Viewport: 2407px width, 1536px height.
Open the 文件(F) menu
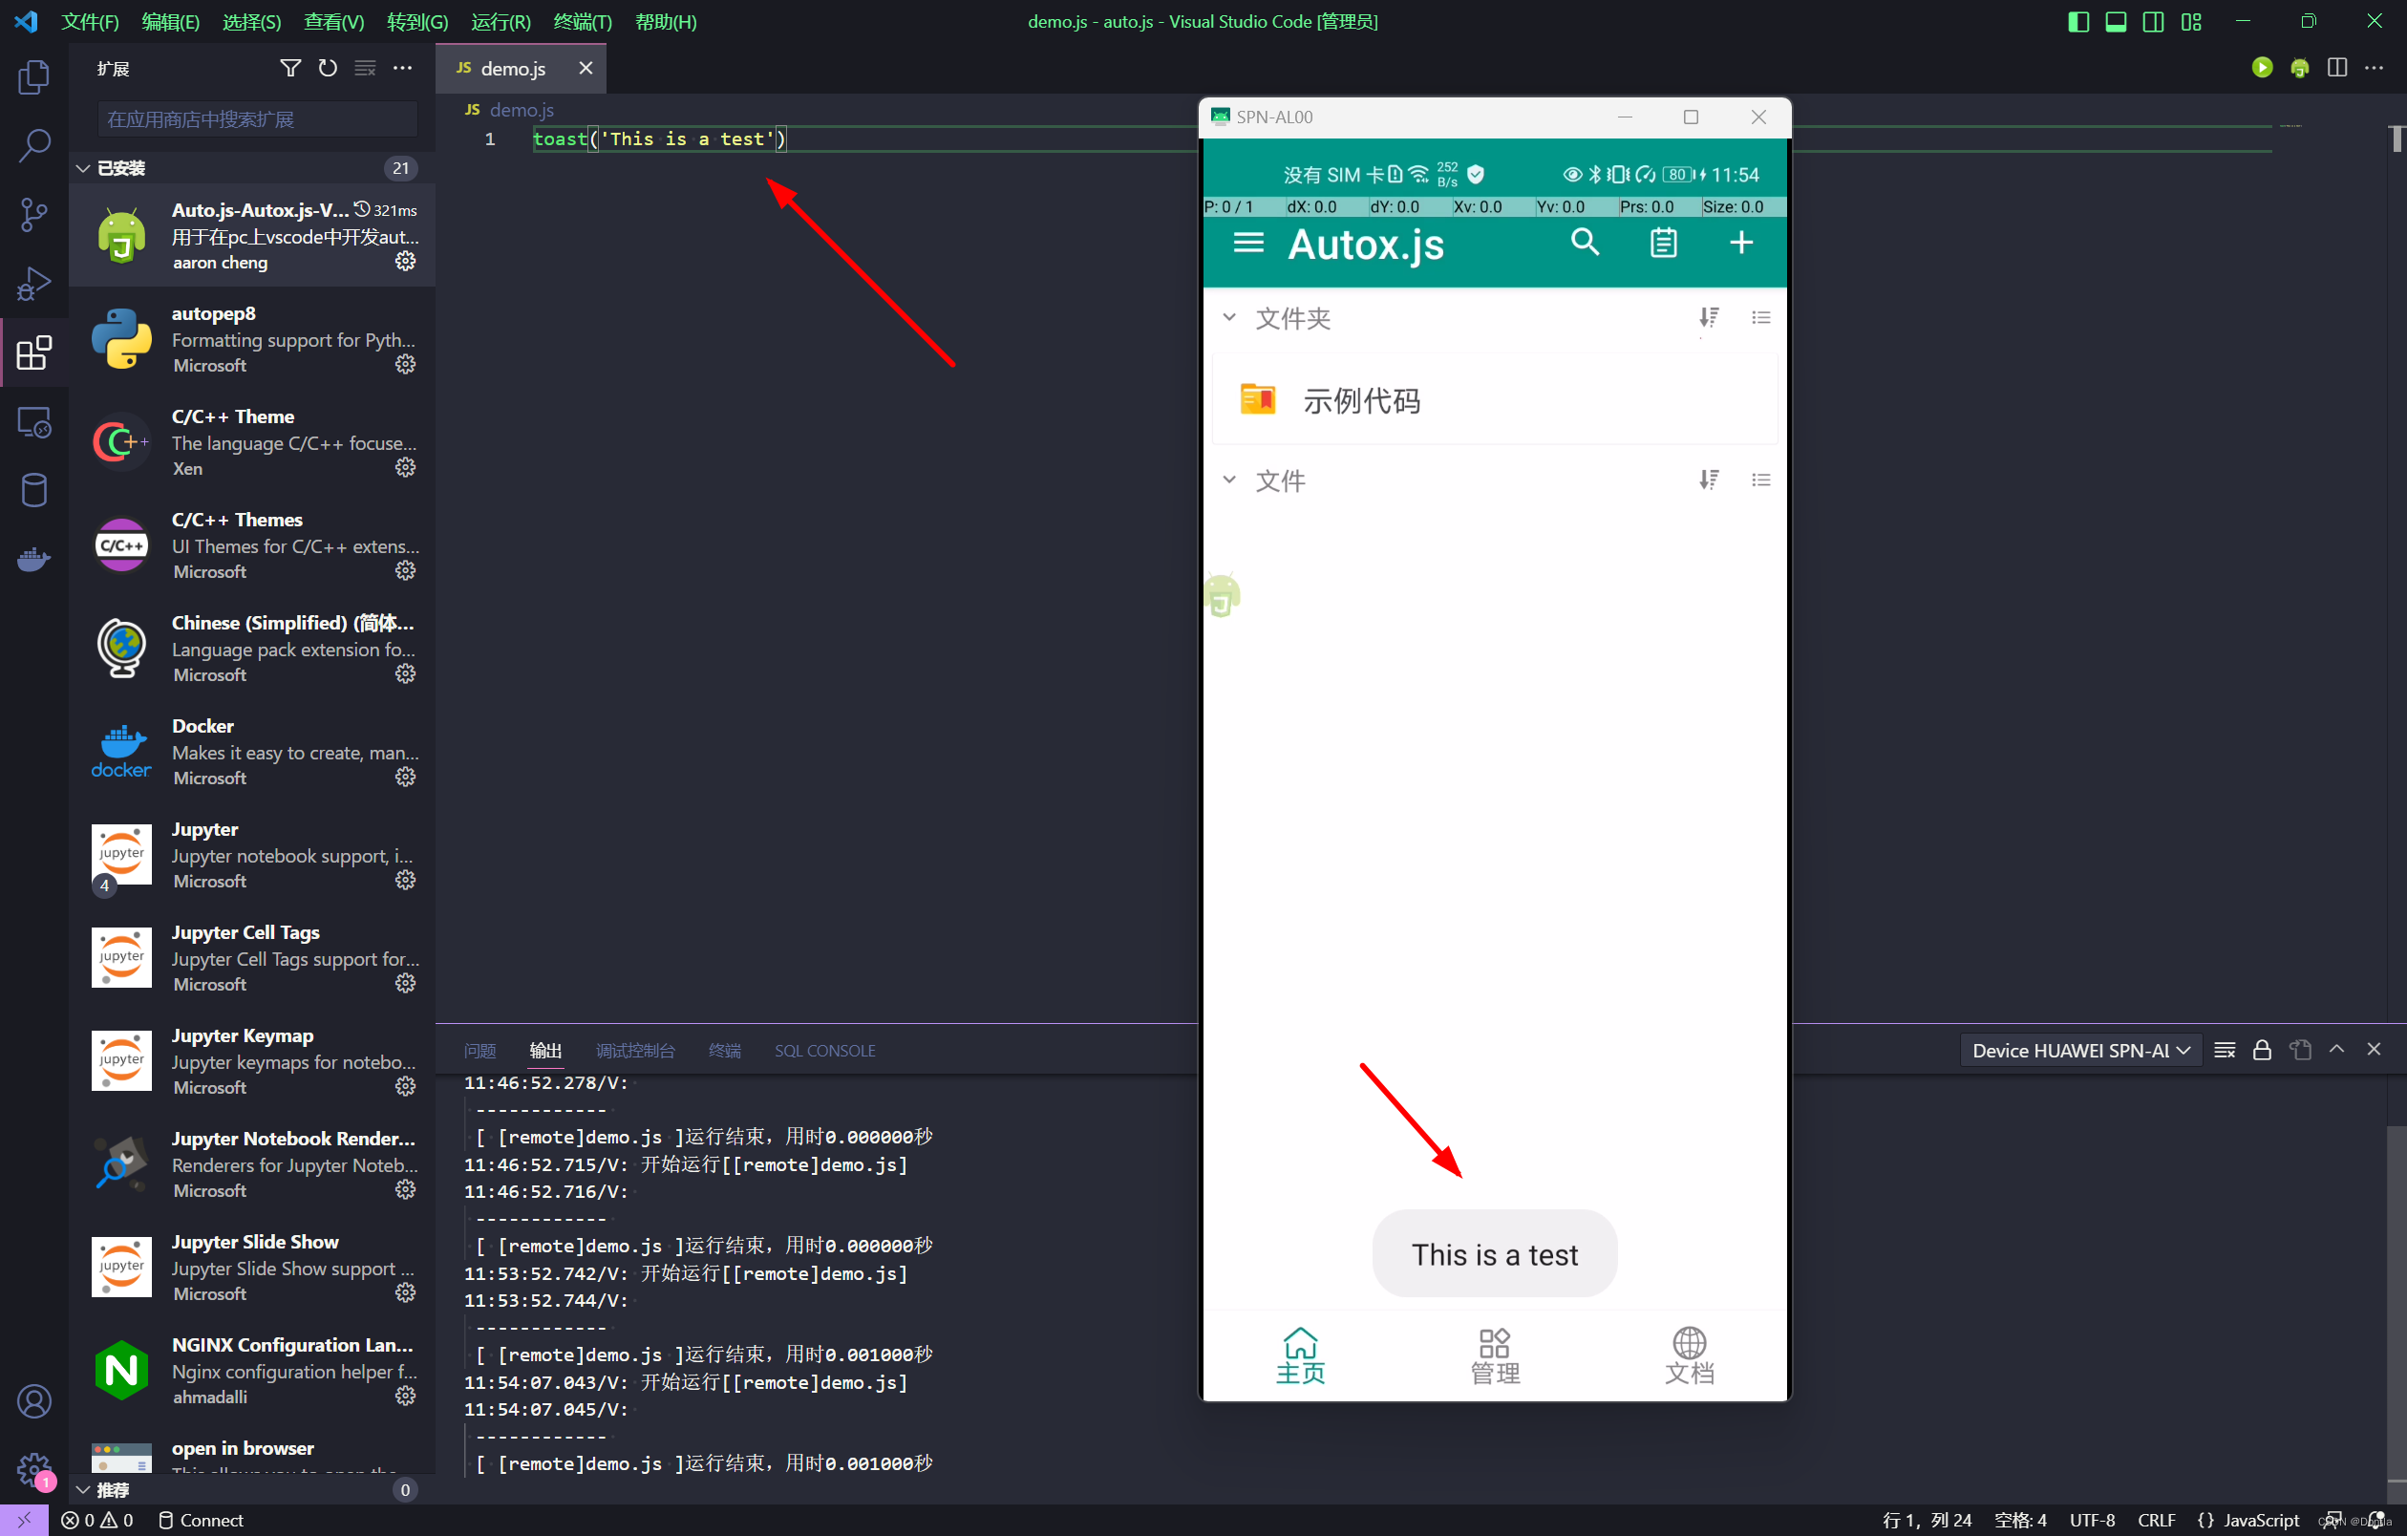coord(90,21)
